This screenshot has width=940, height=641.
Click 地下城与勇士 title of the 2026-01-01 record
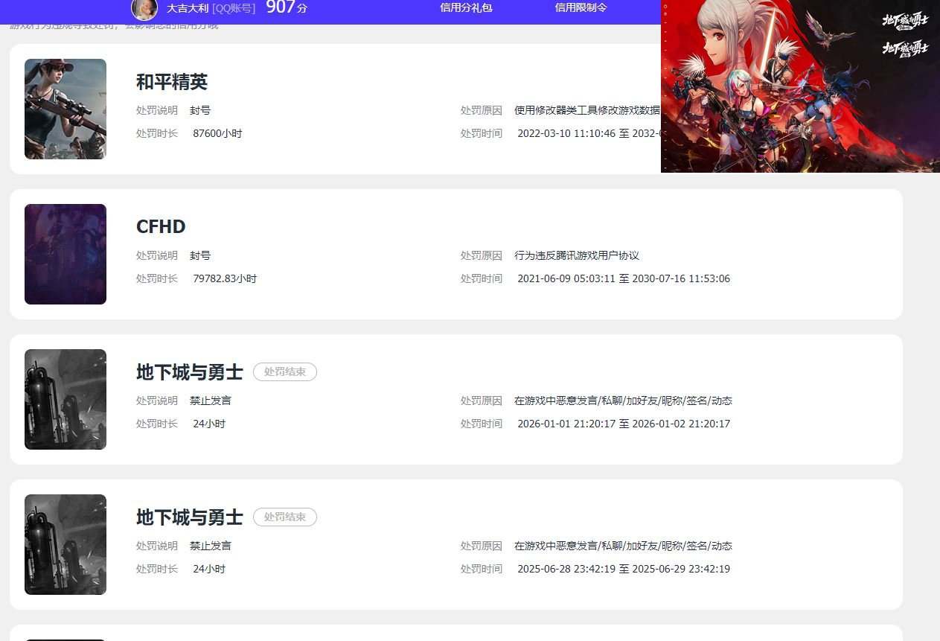(x=190, y=371)
